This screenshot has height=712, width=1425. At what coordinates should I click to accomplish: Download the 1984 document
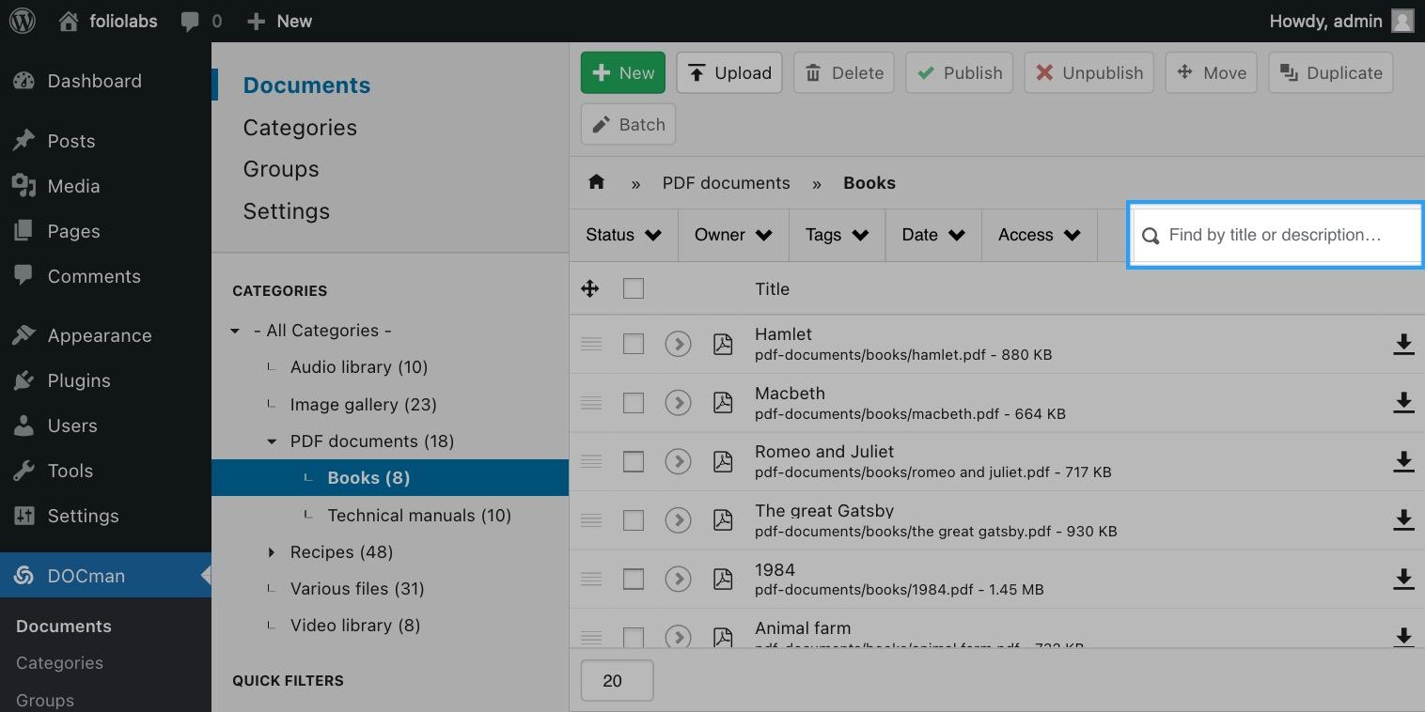(1403, 579)
